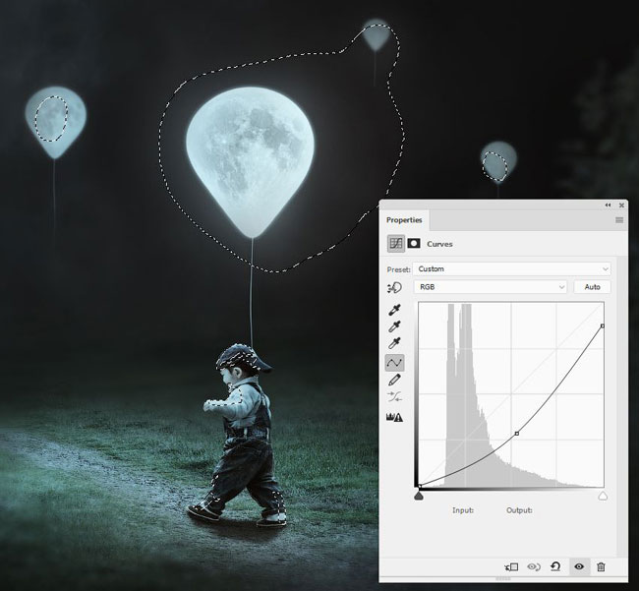
Task: Click the black point input slider
Action: tap(419, 496)
